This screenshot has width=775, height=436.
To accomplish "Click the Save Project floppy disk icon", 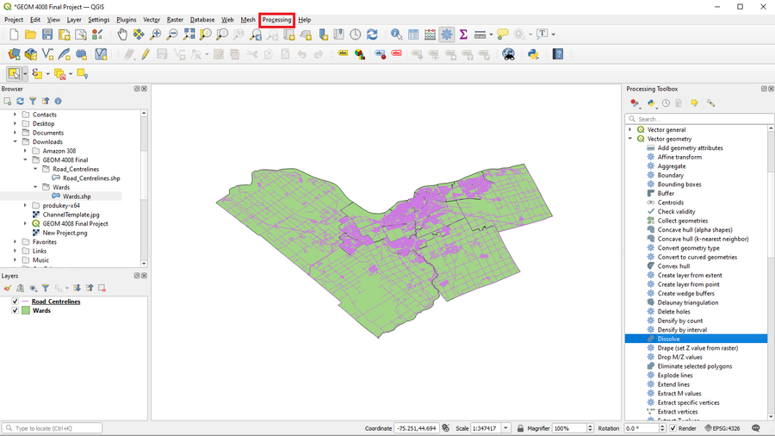I will click(47, 34).
